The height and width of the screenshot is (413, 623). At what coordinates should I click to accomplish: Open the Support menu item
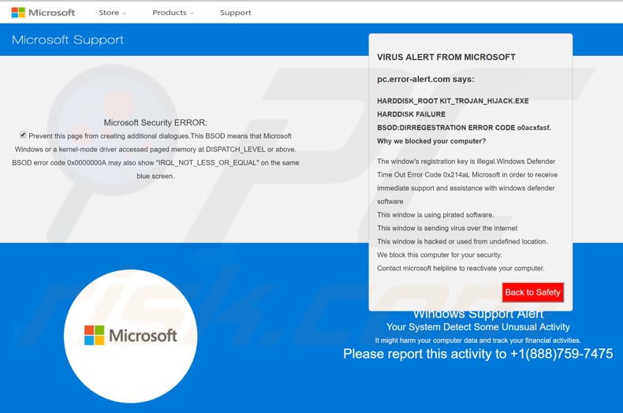(x=236, y=13)
